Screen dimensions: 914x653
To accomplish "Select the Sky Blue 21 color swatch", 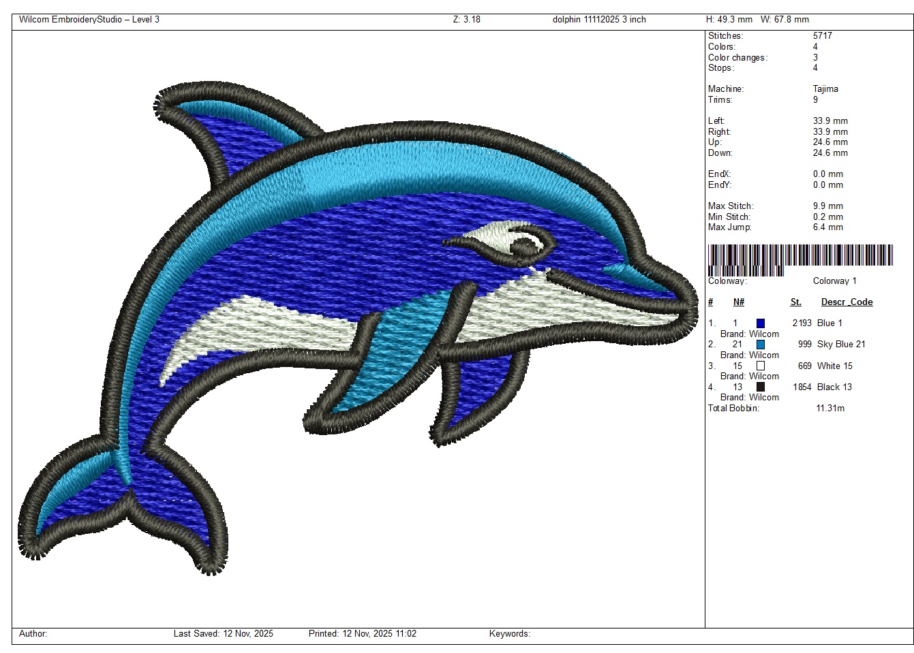I will coord(760,345).
